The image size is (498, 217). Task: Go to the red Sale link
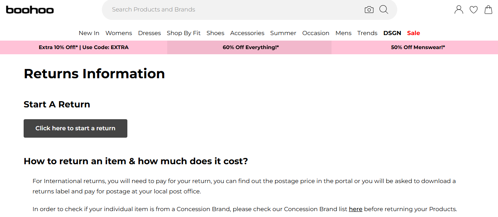[413, 33]
